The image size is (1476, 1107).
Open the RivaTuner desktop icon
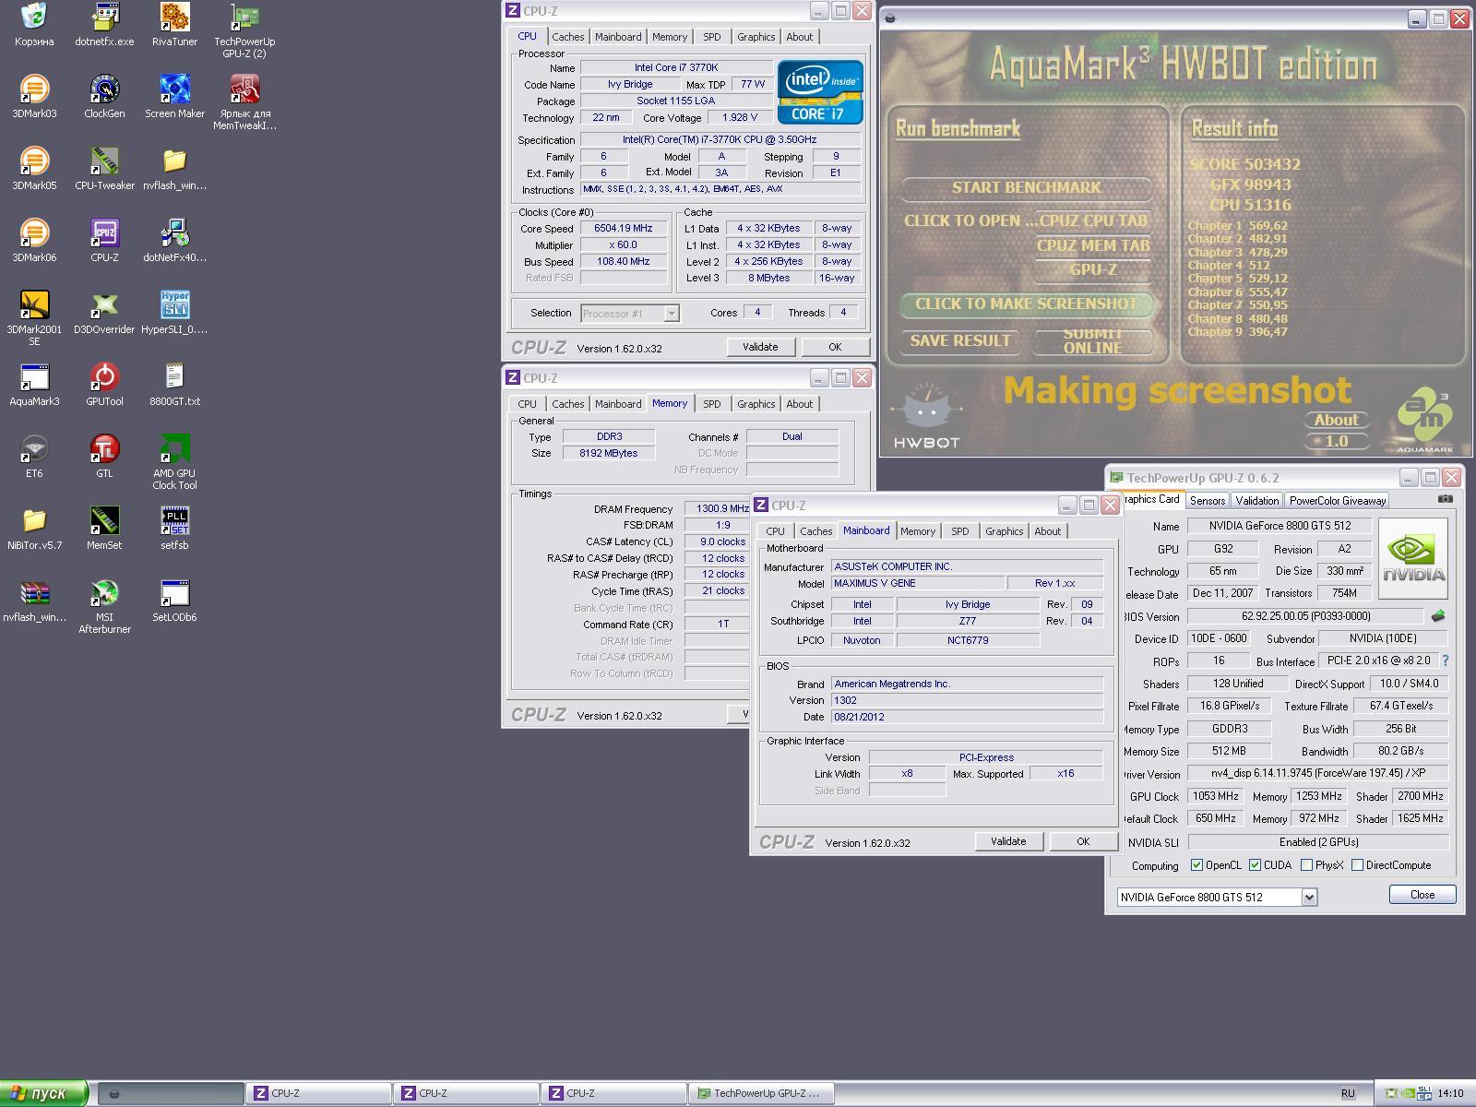[x=174, y=24]
